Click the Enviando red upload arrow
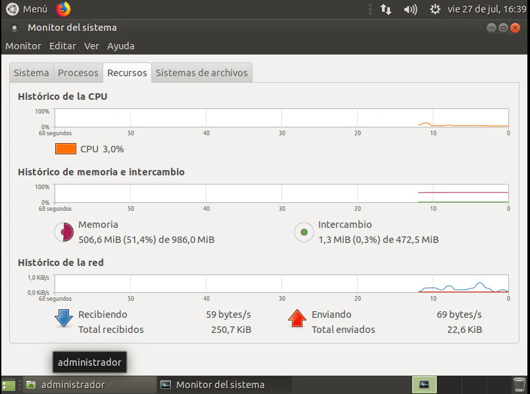 pyautogui.click(x=297, y=318)
